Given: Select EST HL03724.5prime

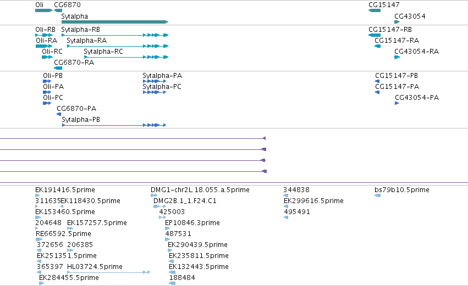Looking at the screenshot, I should [x=109, y=272].
